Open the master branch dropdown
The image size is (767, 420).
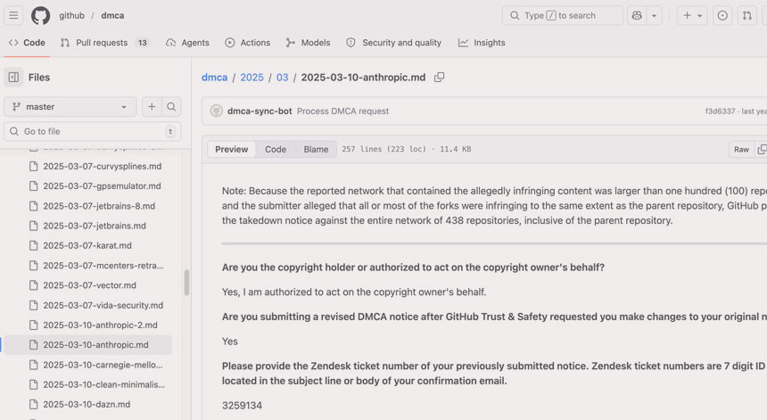70,107
